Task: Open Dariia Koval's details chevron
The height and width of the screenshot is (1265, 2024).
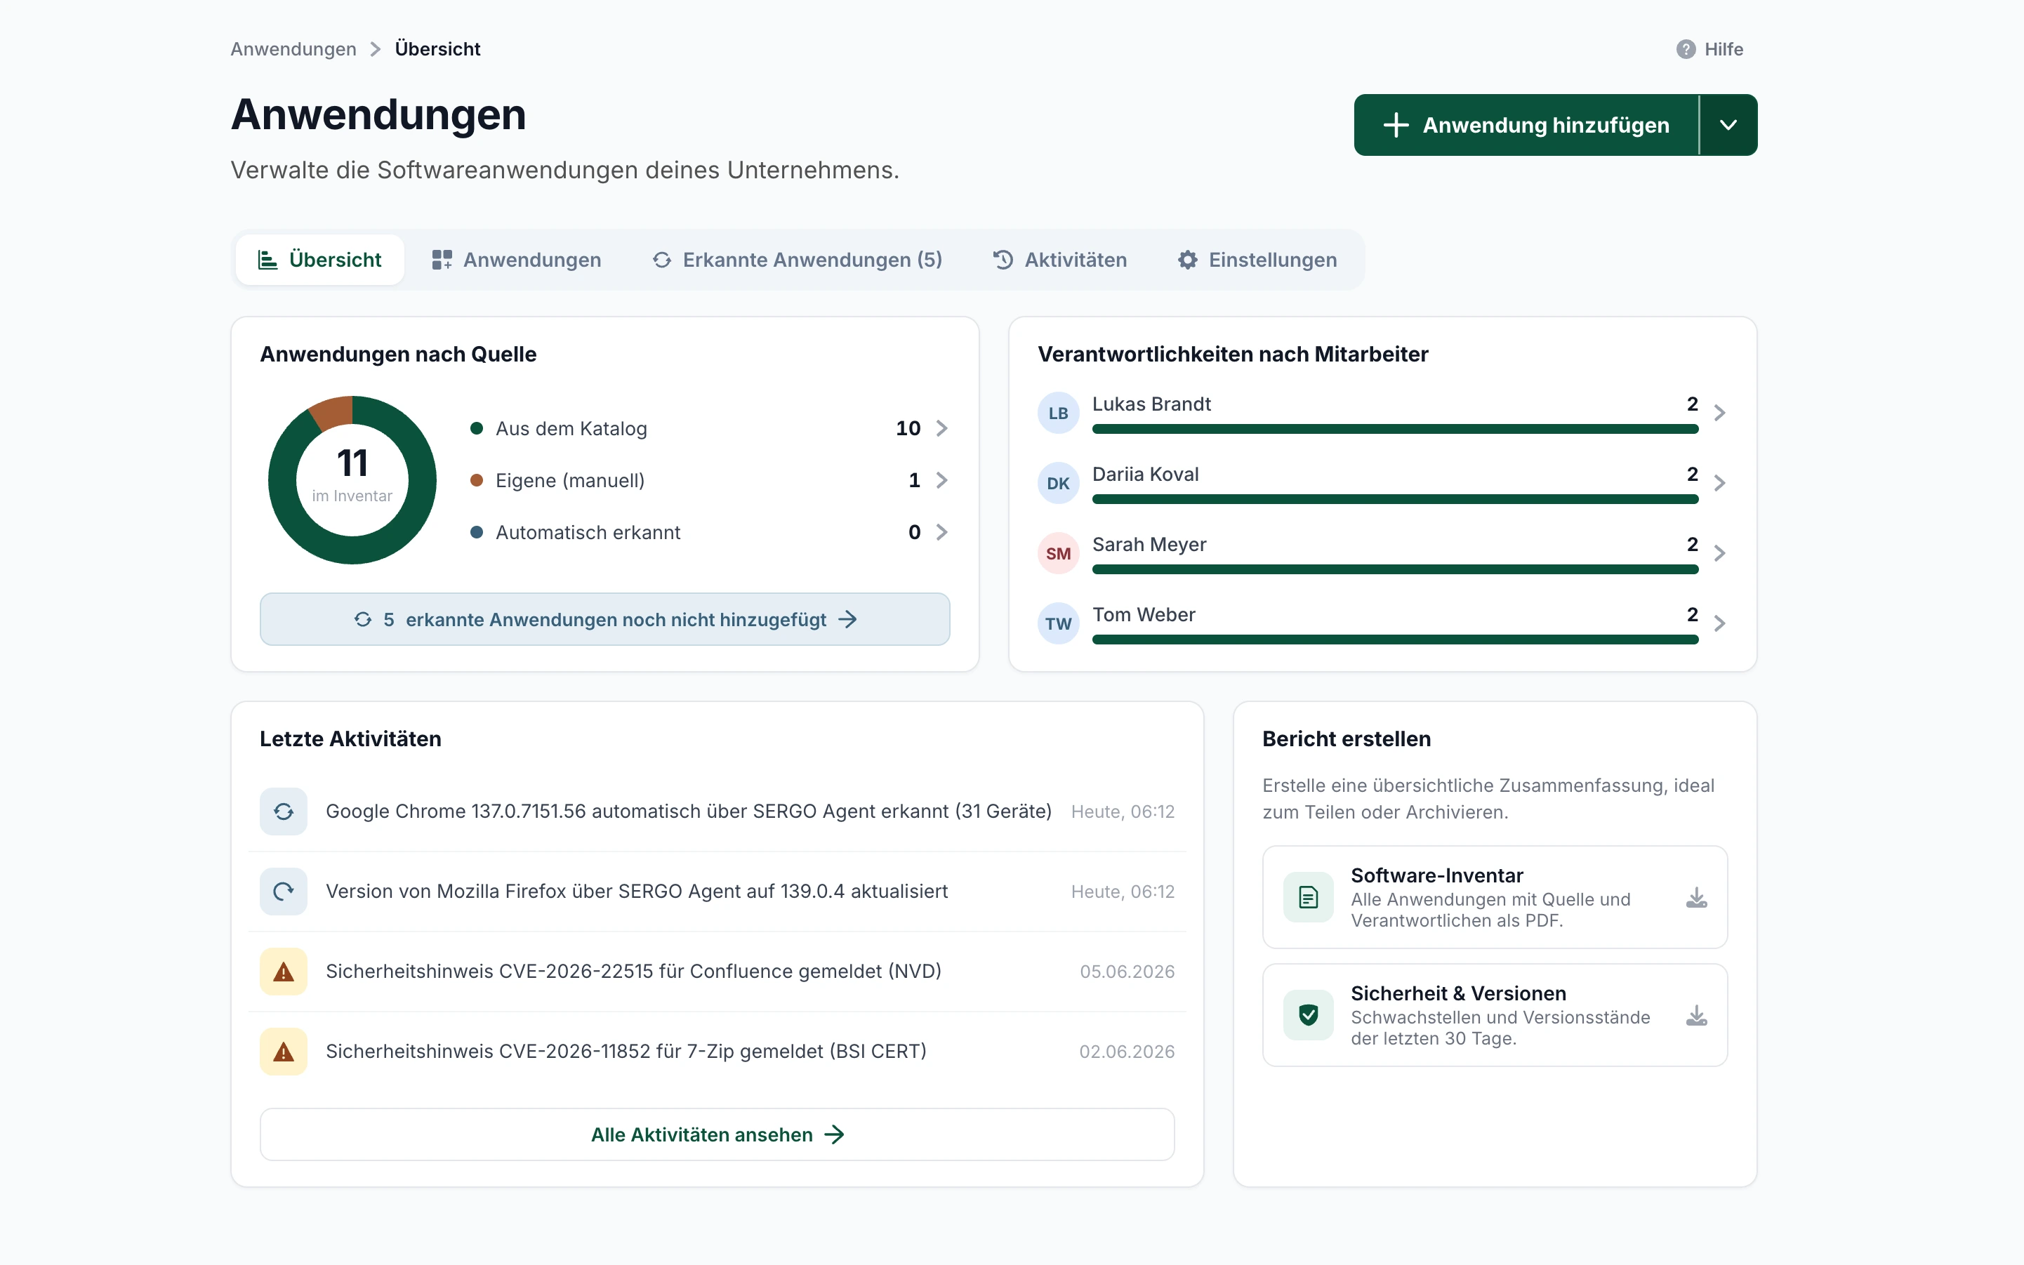Action: pos(1719,484)
